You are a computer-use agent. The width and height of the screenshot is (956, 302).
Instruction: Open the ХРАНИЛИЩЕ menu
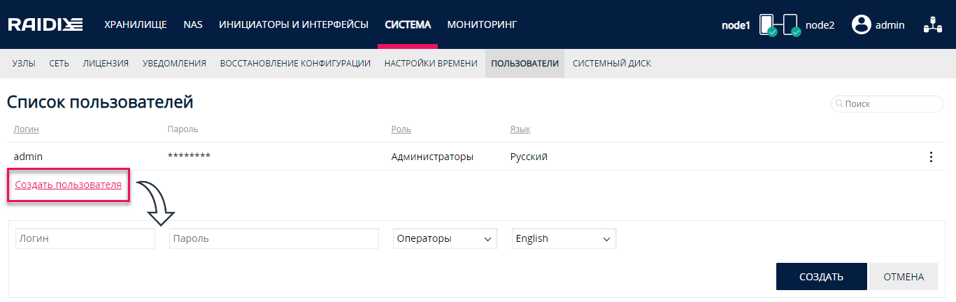[136, 24]
